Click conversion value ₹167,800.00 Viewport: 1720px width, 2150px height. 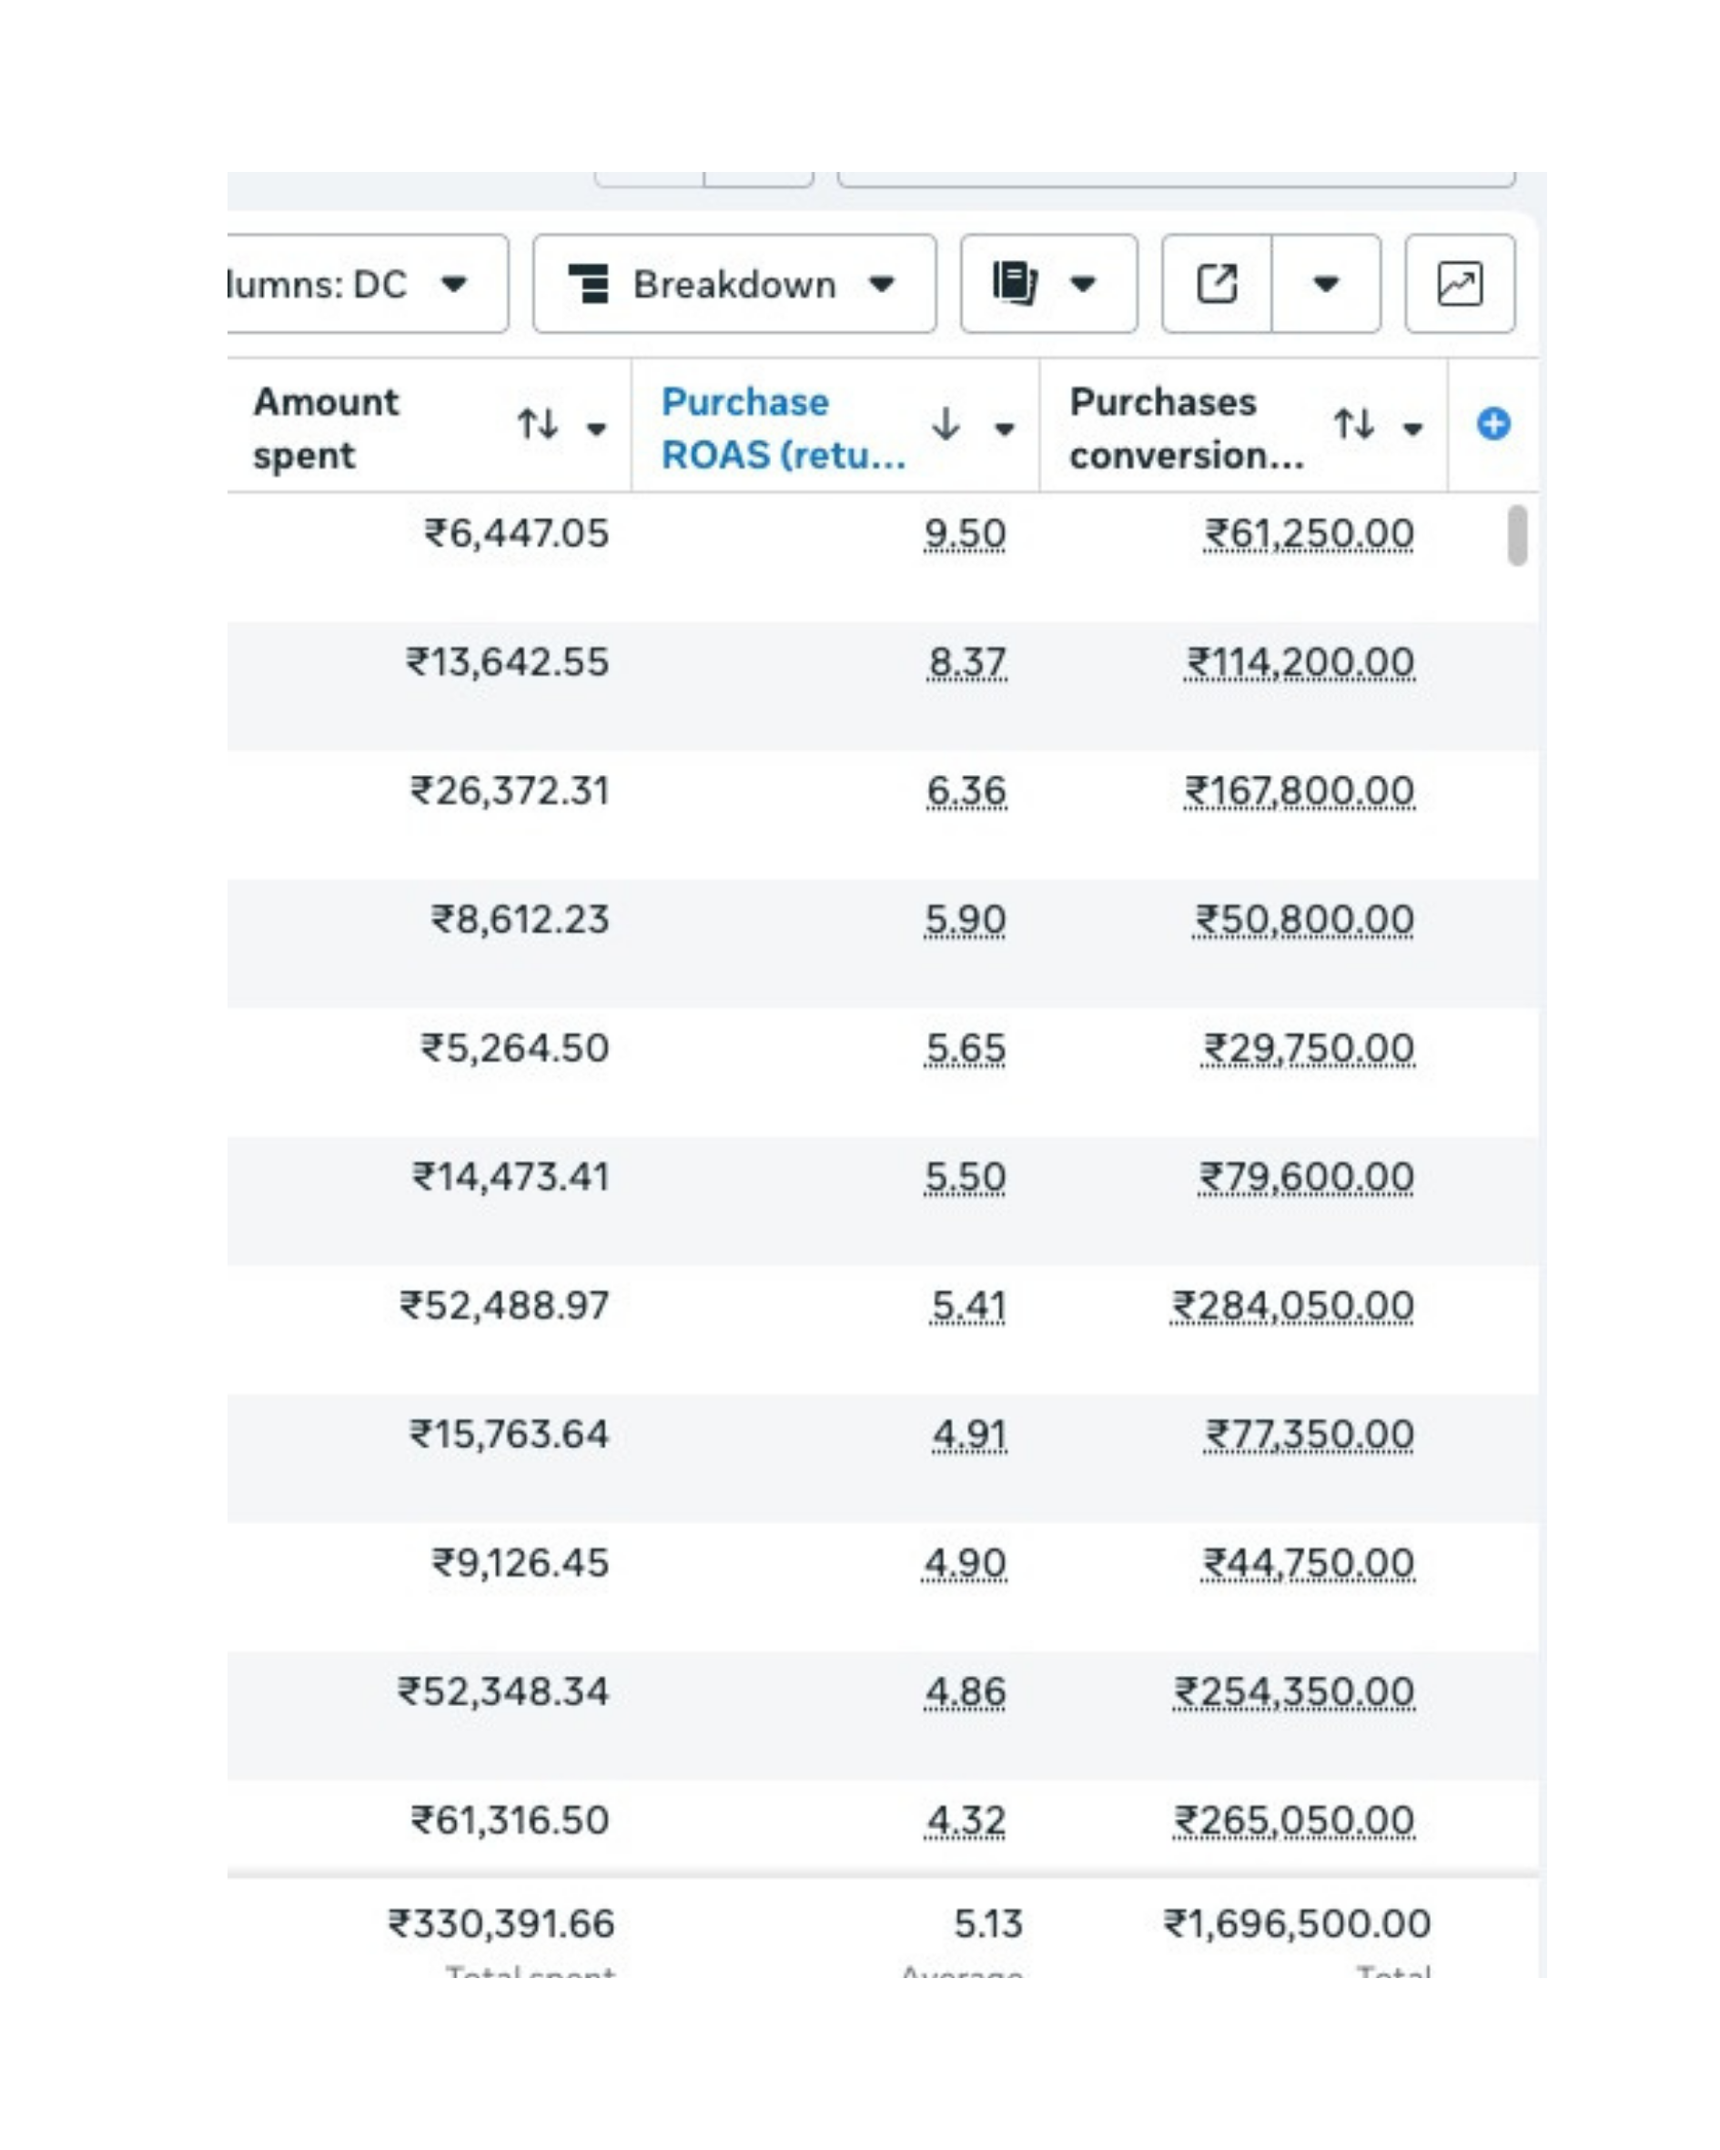tap(1299, 791)
